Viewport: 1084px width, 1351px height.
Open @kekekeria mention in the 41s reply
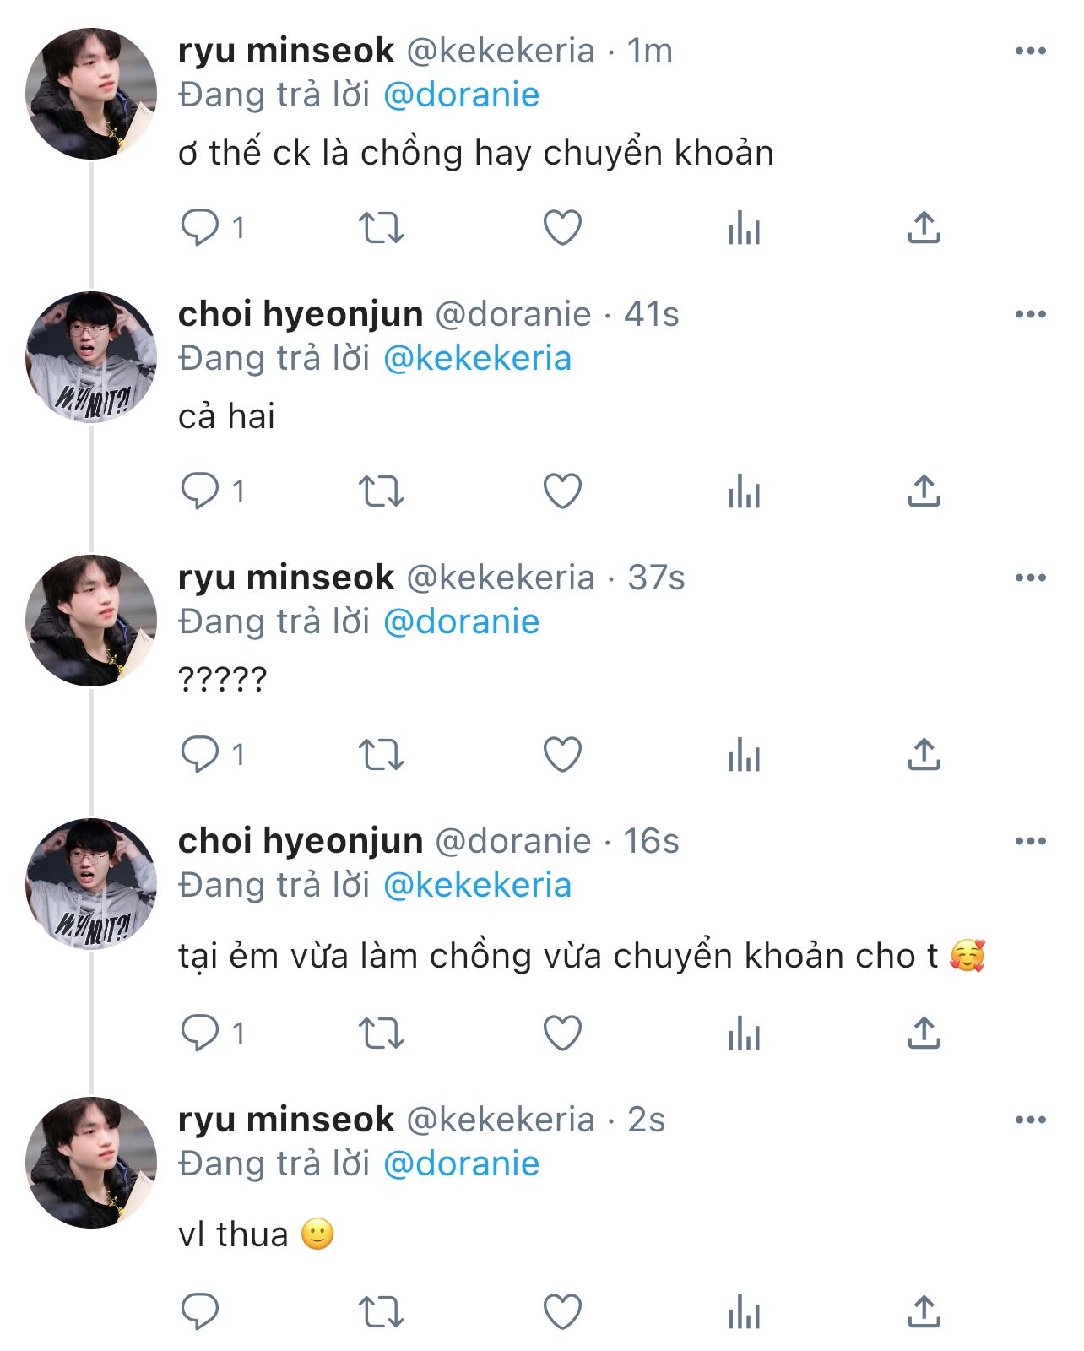click(x=477, y=358)
